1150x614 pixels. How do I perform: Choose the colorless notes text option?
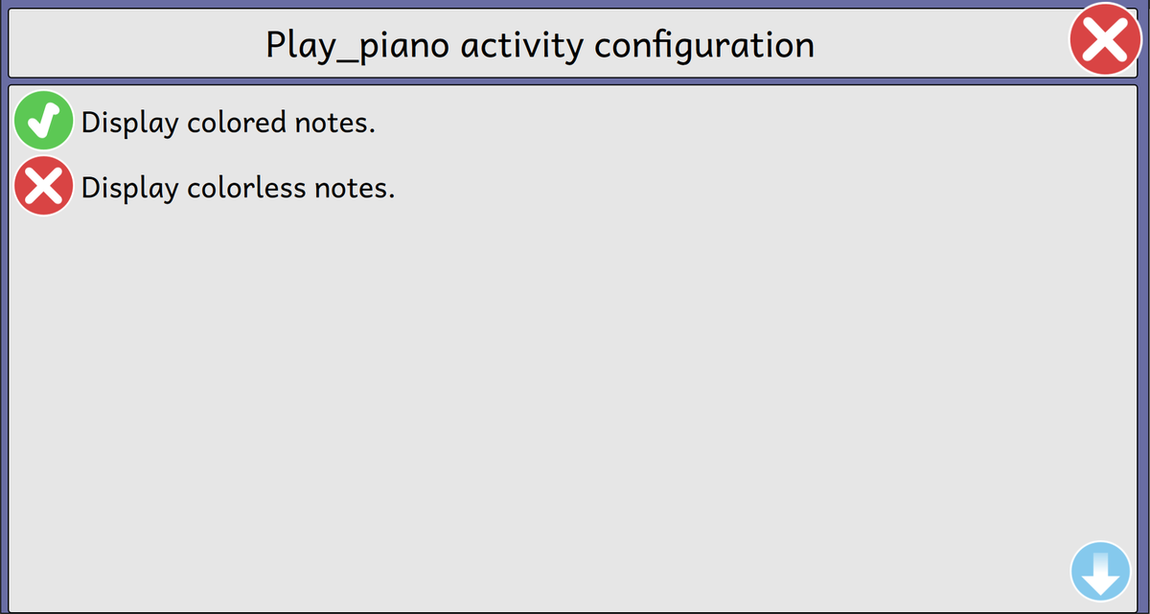click(x=238, y=188)
